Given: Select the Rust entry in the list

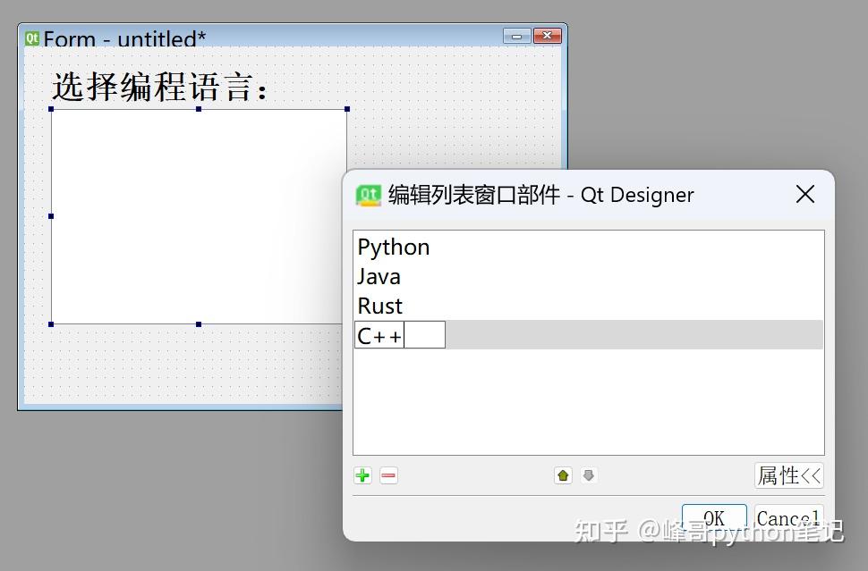Looking at the screenshot, I should [379, 306].
